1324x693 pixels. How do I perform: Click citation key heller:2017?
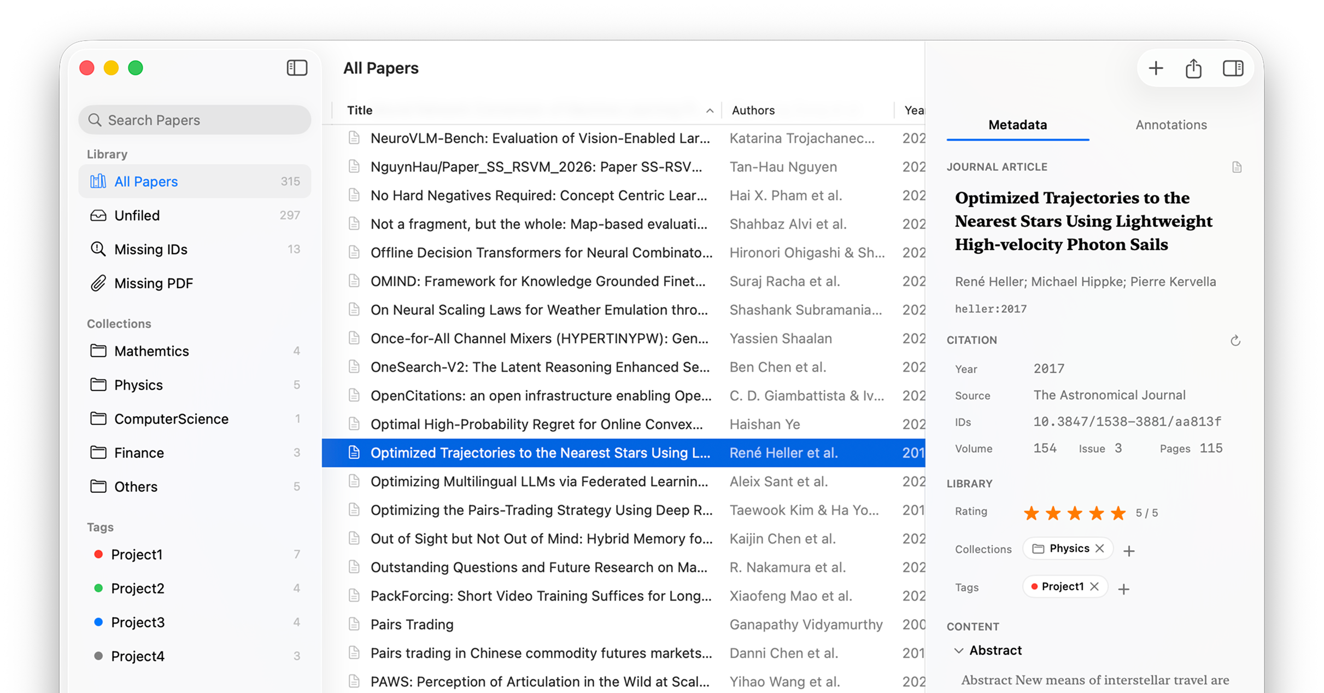[x=991, y=309]
